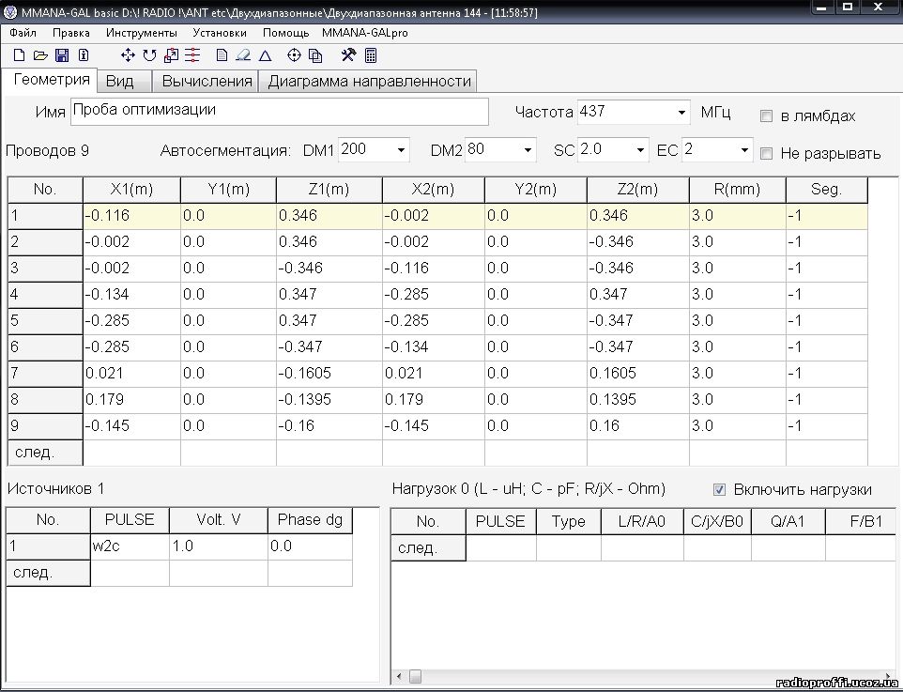Open the MMANA-GALpro menu
903x692 pixels.
coord(364,33)
